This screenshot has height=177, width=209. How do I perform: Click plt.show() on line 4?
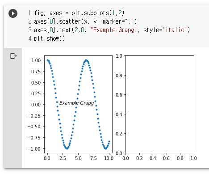click(50, 38)
